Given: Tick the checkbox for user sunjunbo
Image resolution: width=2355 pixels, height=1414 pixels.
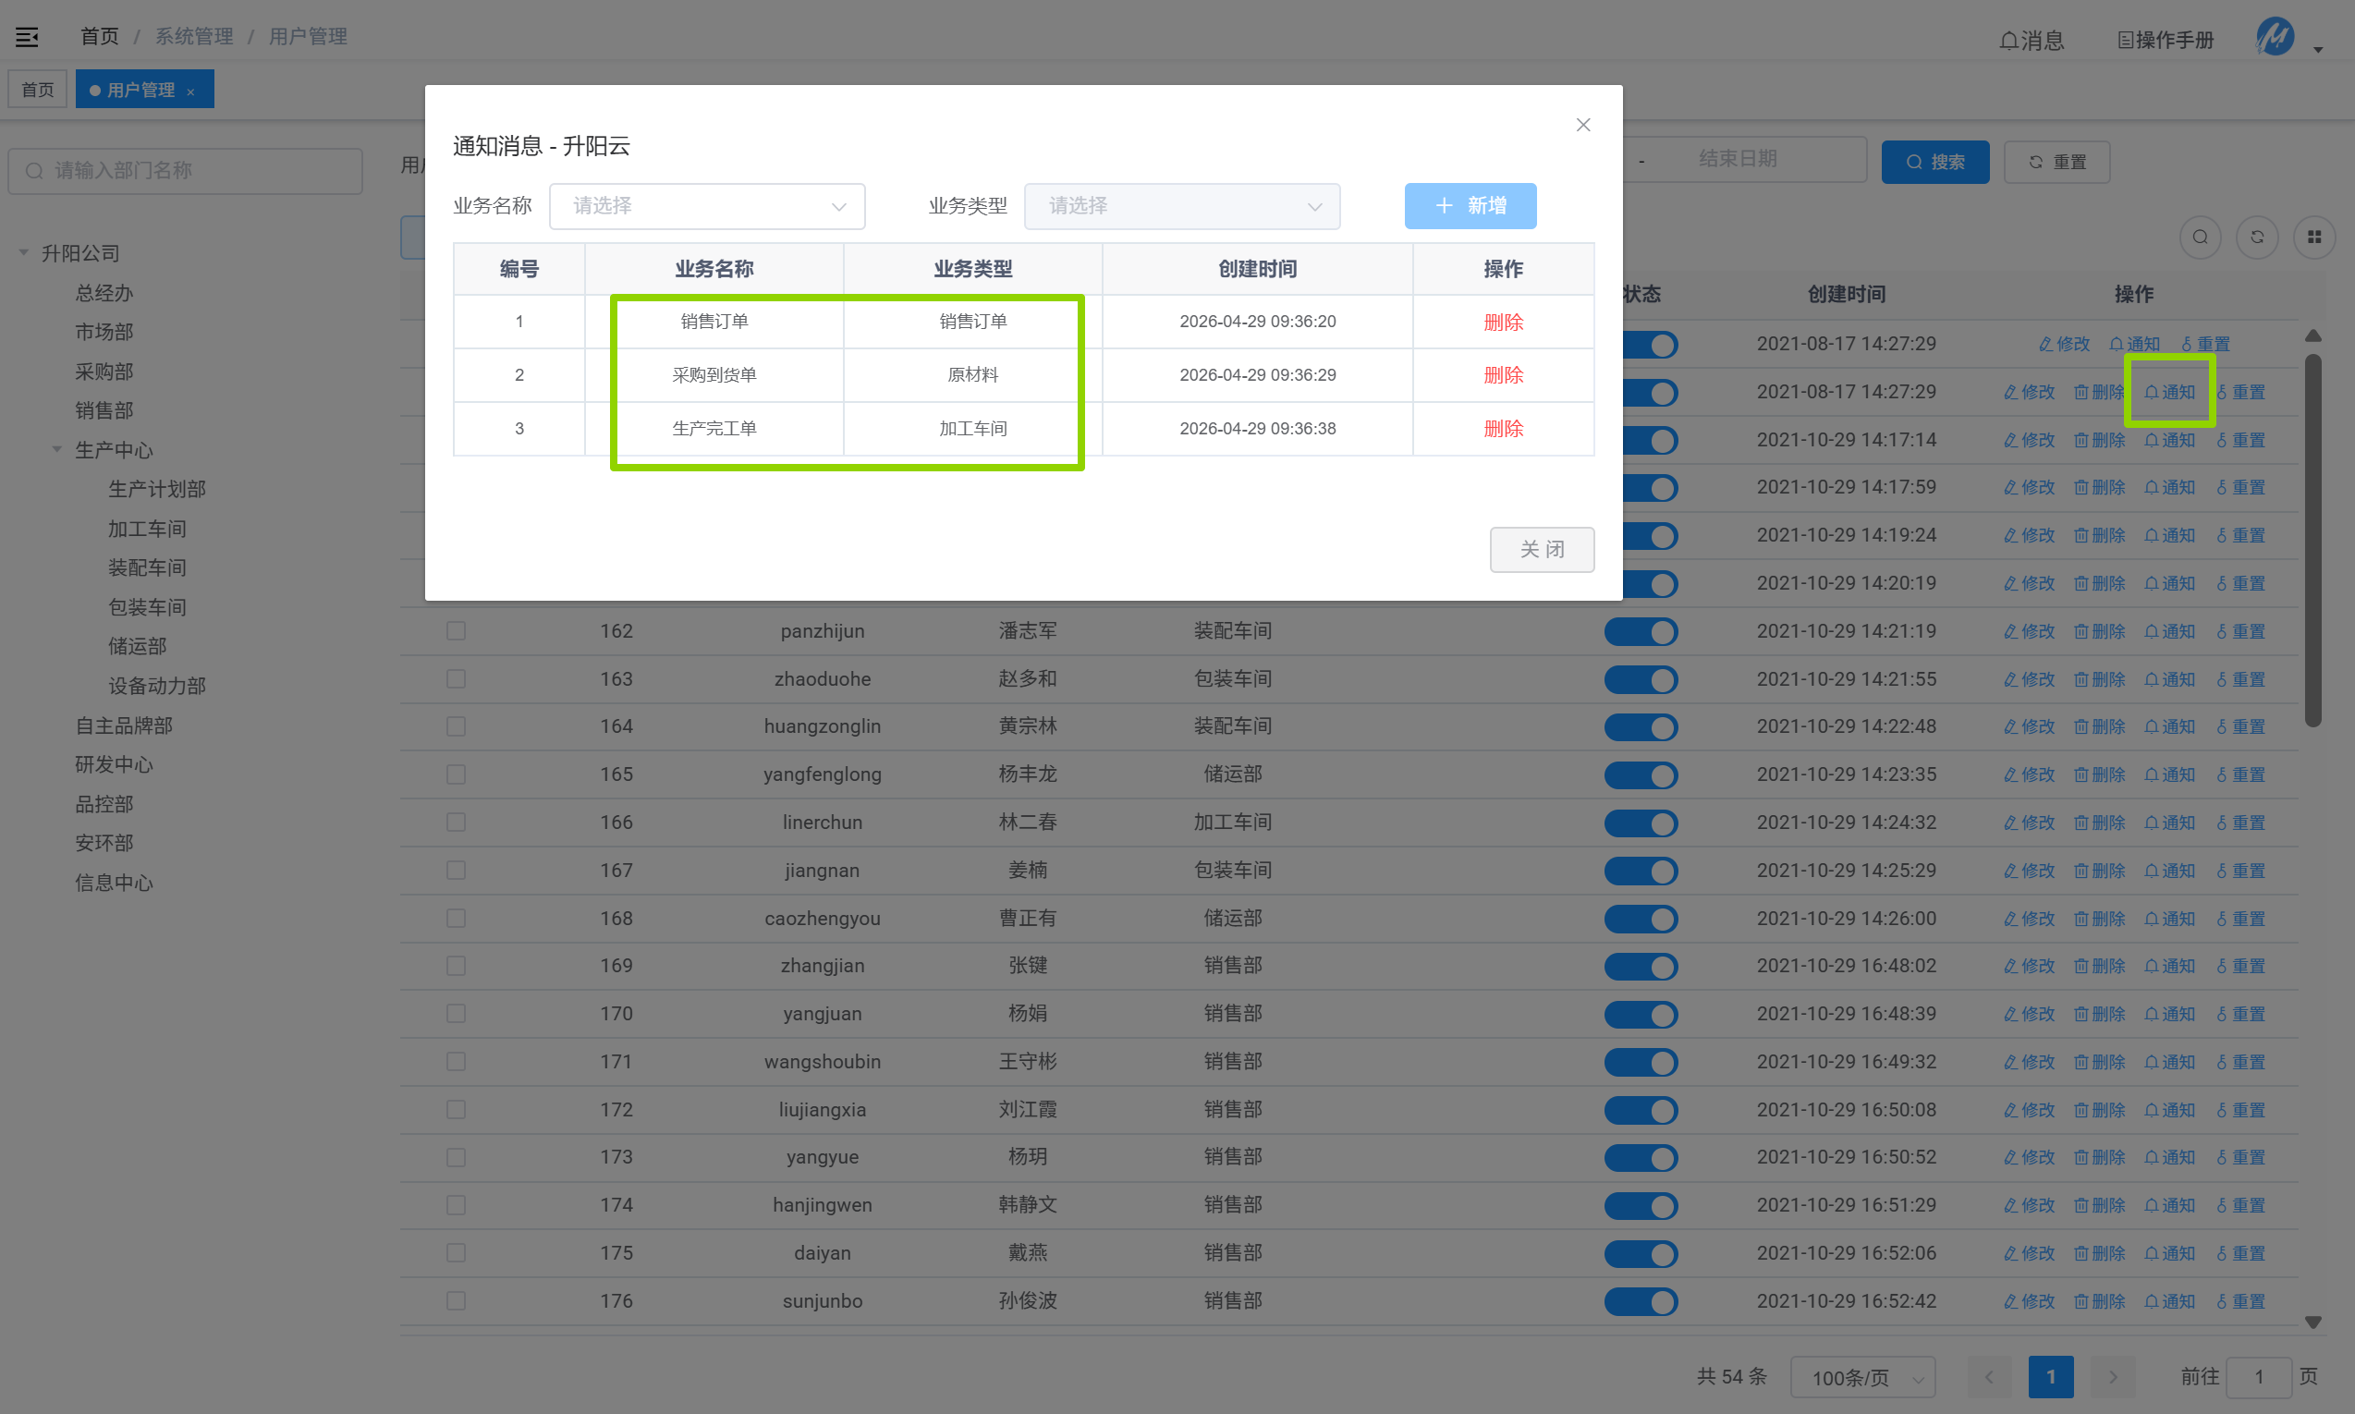Looking at the screenshot, I should pos(457,1300).
